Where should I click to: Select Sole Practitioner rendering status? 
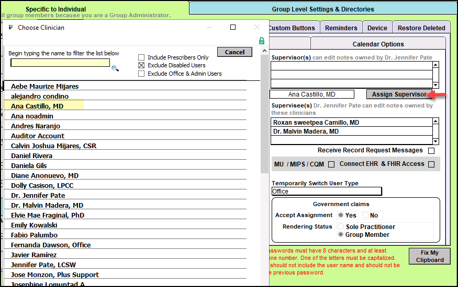click(x=341, y=227)
